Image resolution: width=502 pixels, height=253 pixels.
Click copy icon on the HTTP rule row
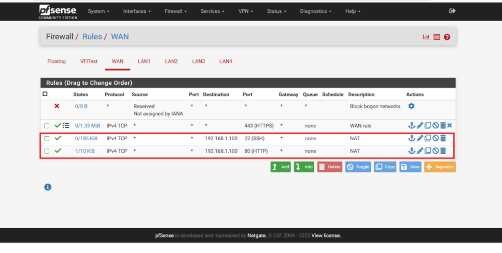(428, 151)
